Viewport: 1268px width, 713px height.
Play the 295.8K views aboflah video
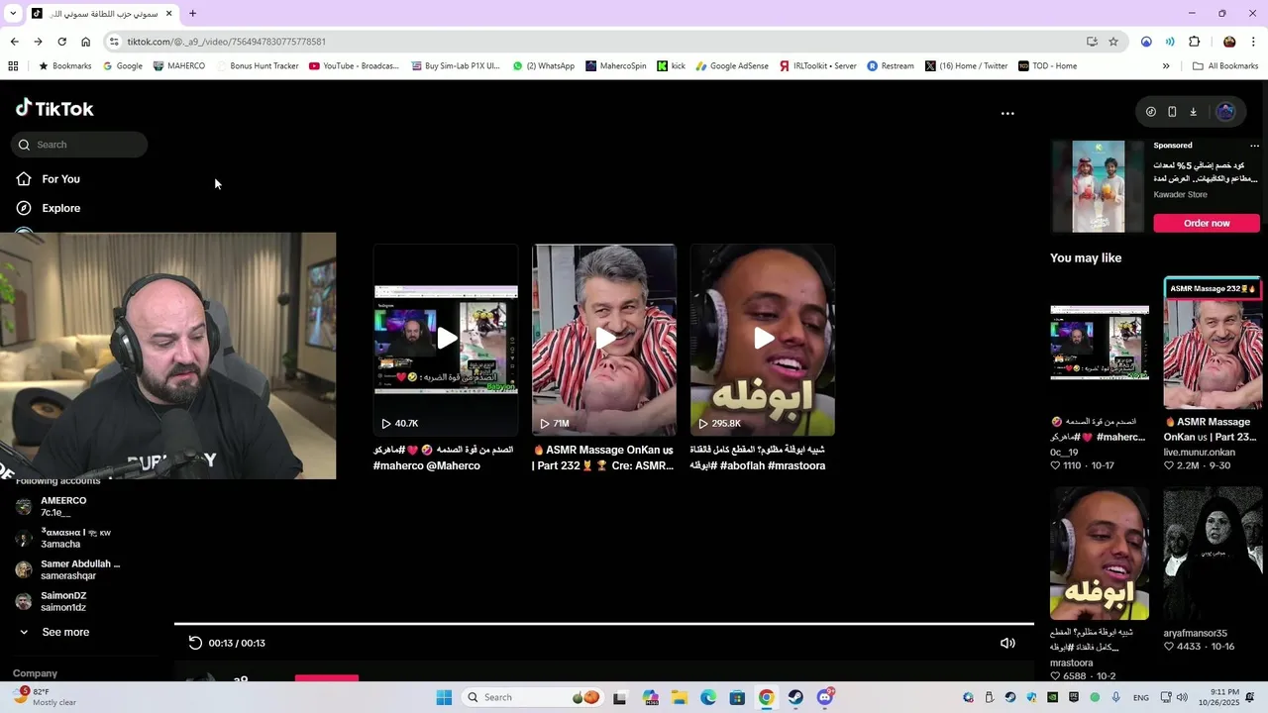(763, 340)
